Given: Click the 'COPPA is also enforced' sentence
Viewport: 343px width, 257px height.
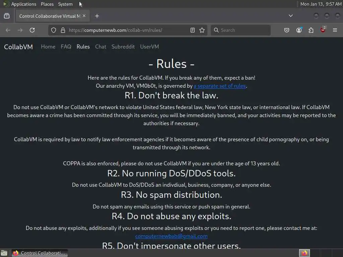Looking at the screenshot, I should (171, 163).
